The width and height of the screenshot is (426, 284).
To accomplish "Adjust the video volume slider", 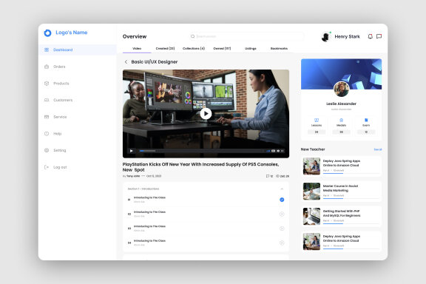I will tap(268, 151).
